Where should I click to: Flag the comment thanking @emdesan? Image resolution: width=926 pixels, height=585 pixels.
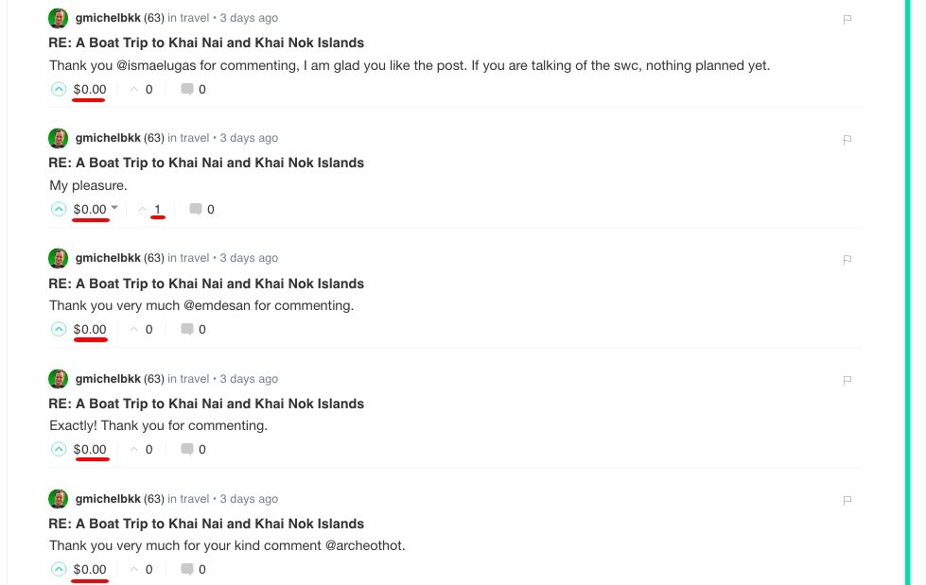pos(847,260)
